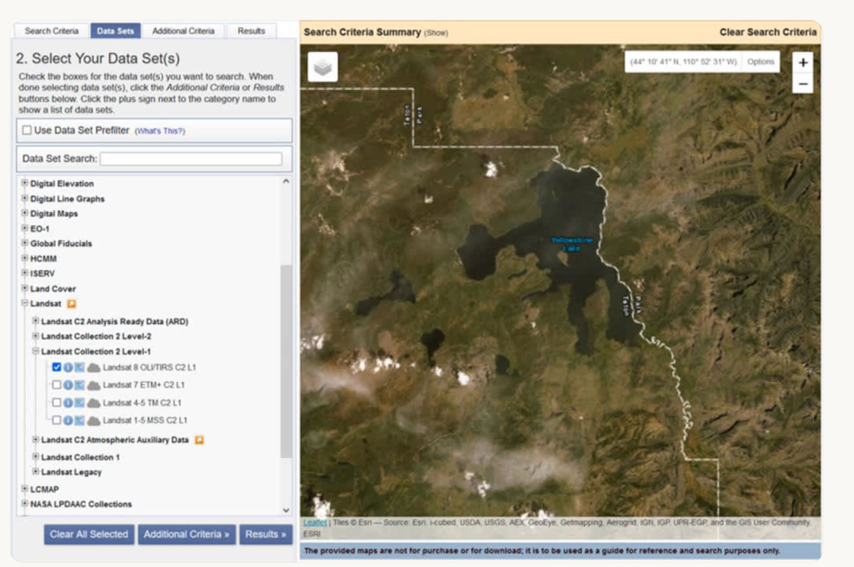Click info icon for Landsat 1-5 MSS C2 L1
This screenshot has width=854, height=567.
tap(68, 421)
